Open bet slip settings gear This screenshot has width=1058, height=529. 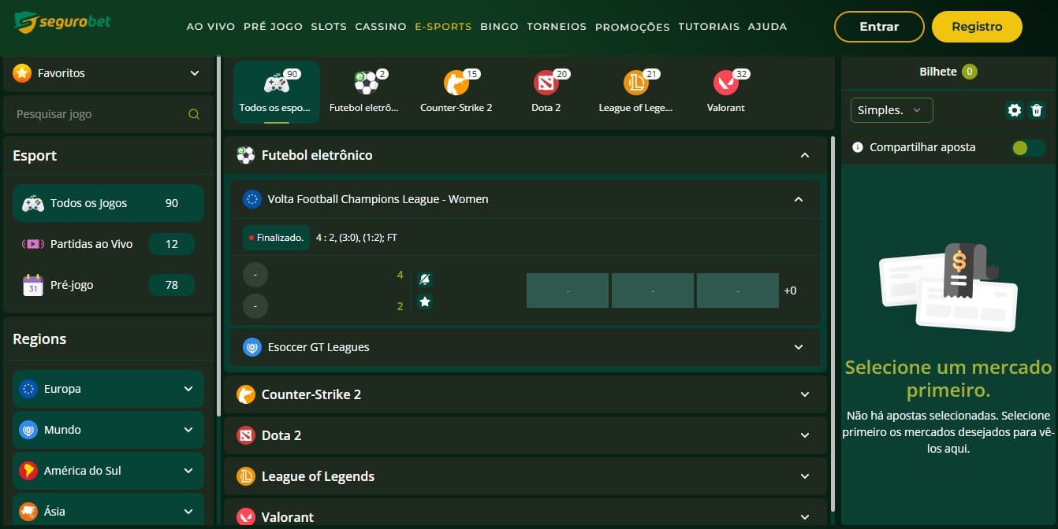tap(1015, 110)
